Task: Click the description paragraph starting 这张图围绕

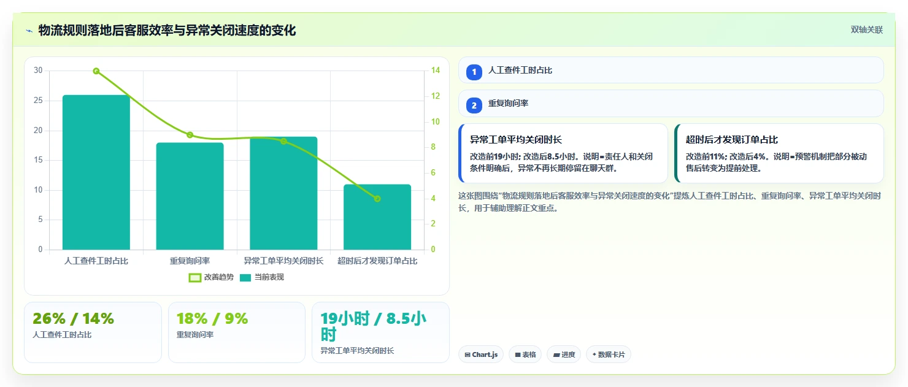Action: (670, 202)
